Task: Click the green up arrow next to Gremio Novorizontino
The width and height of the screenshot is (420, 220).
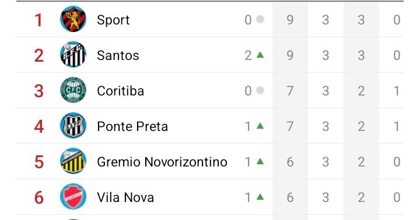Action: (x=260, y=161)
